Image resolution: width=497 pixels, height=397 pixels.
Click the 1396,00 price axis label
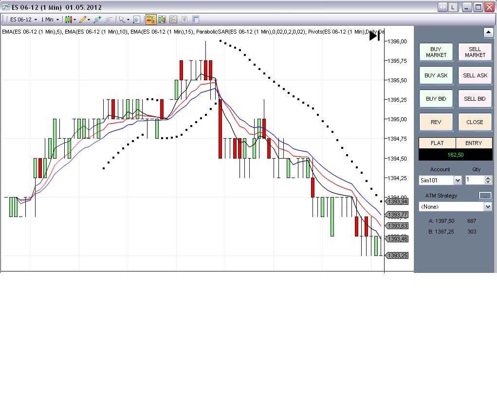point(397,41)
